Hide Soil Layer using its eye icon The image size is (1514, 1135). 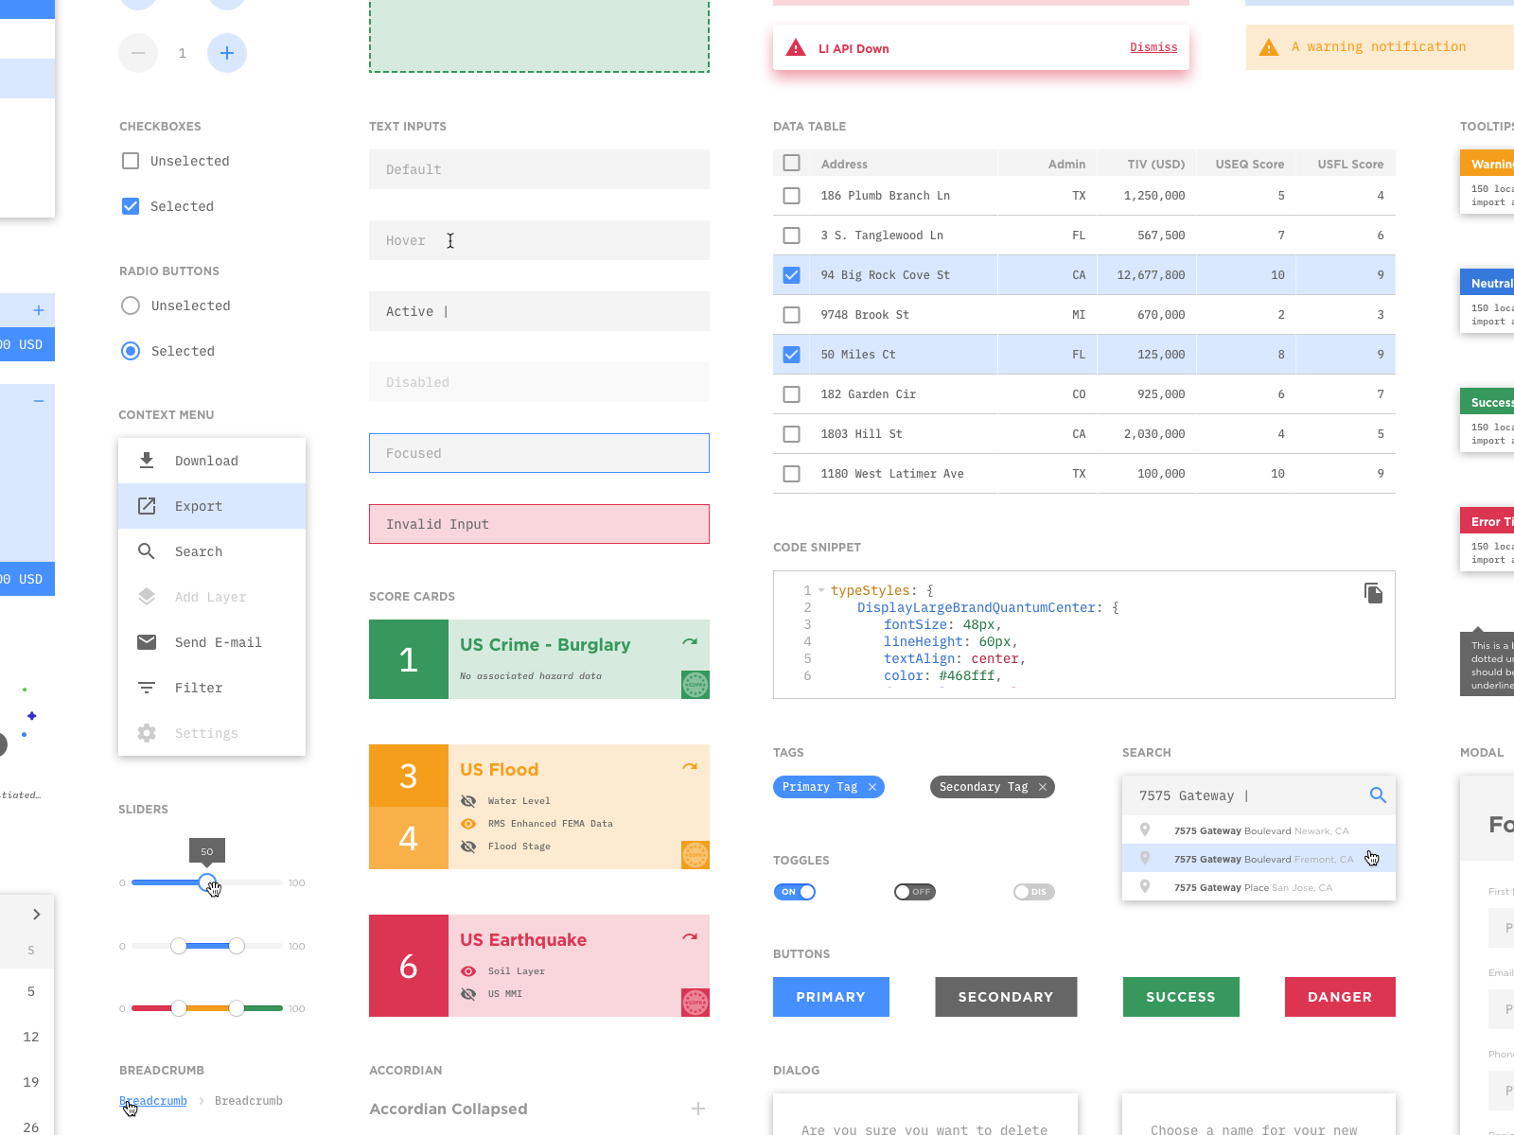point(468,970)
